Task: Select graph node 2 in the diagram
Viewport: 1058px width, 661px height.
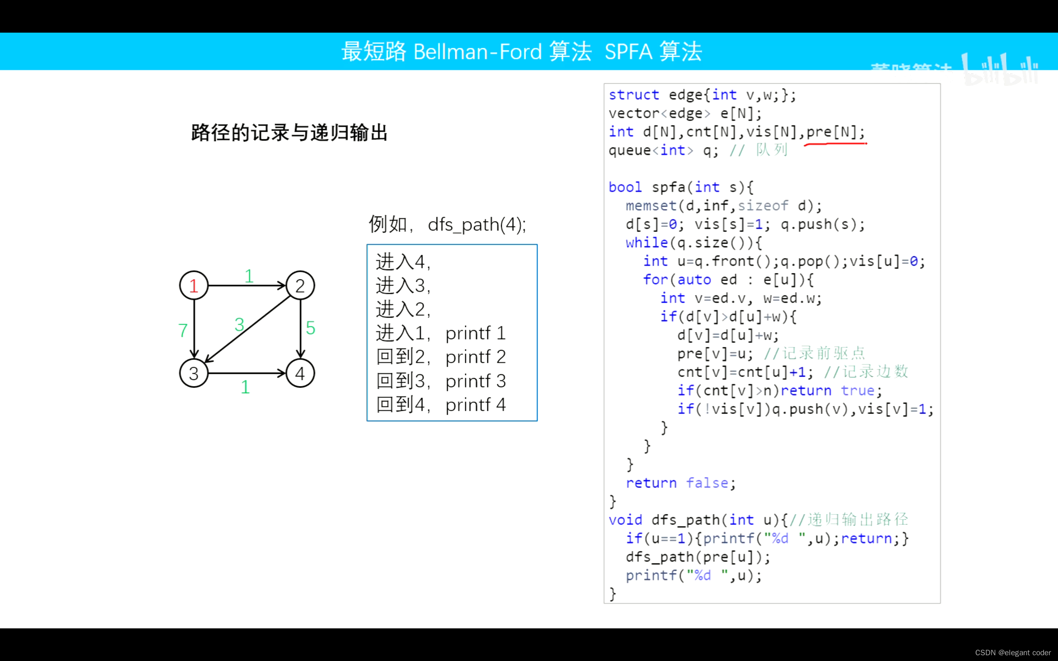Action: point(300,285)
